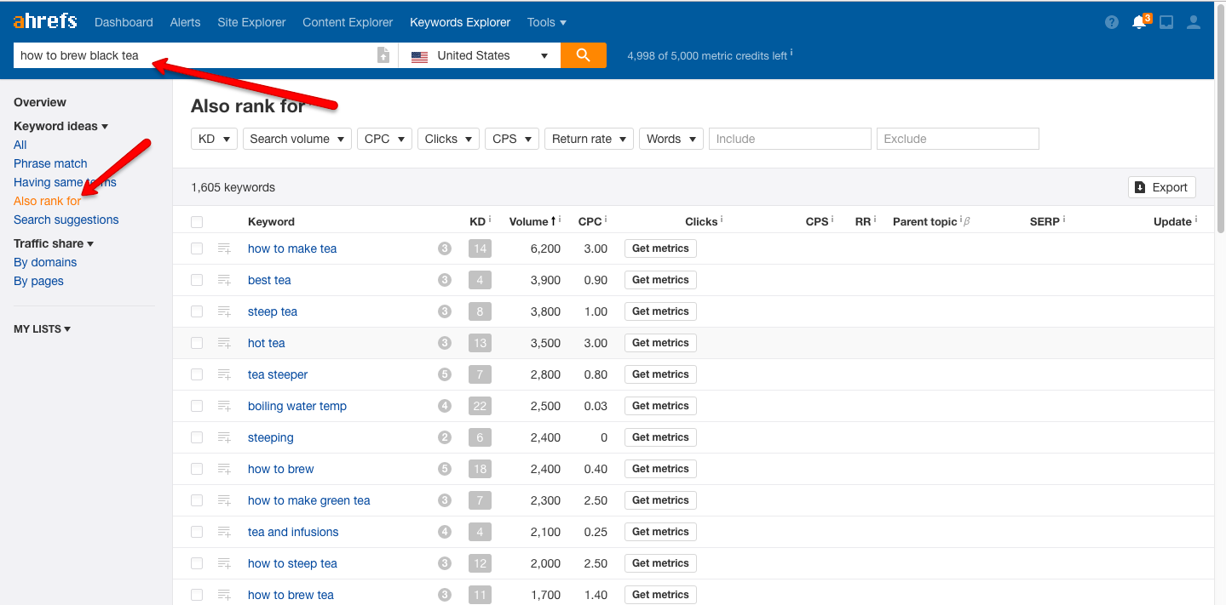This screenshot has width=1226, height=605.
Task: Check the 'how to brew' row checkbox
Action: (197, 469)
